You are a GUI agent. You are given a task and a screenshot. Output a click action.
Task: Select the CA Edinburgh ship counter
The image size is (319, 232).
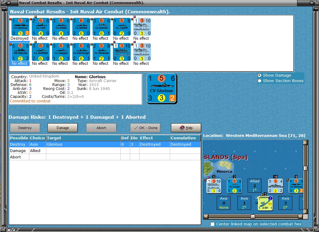81,52
